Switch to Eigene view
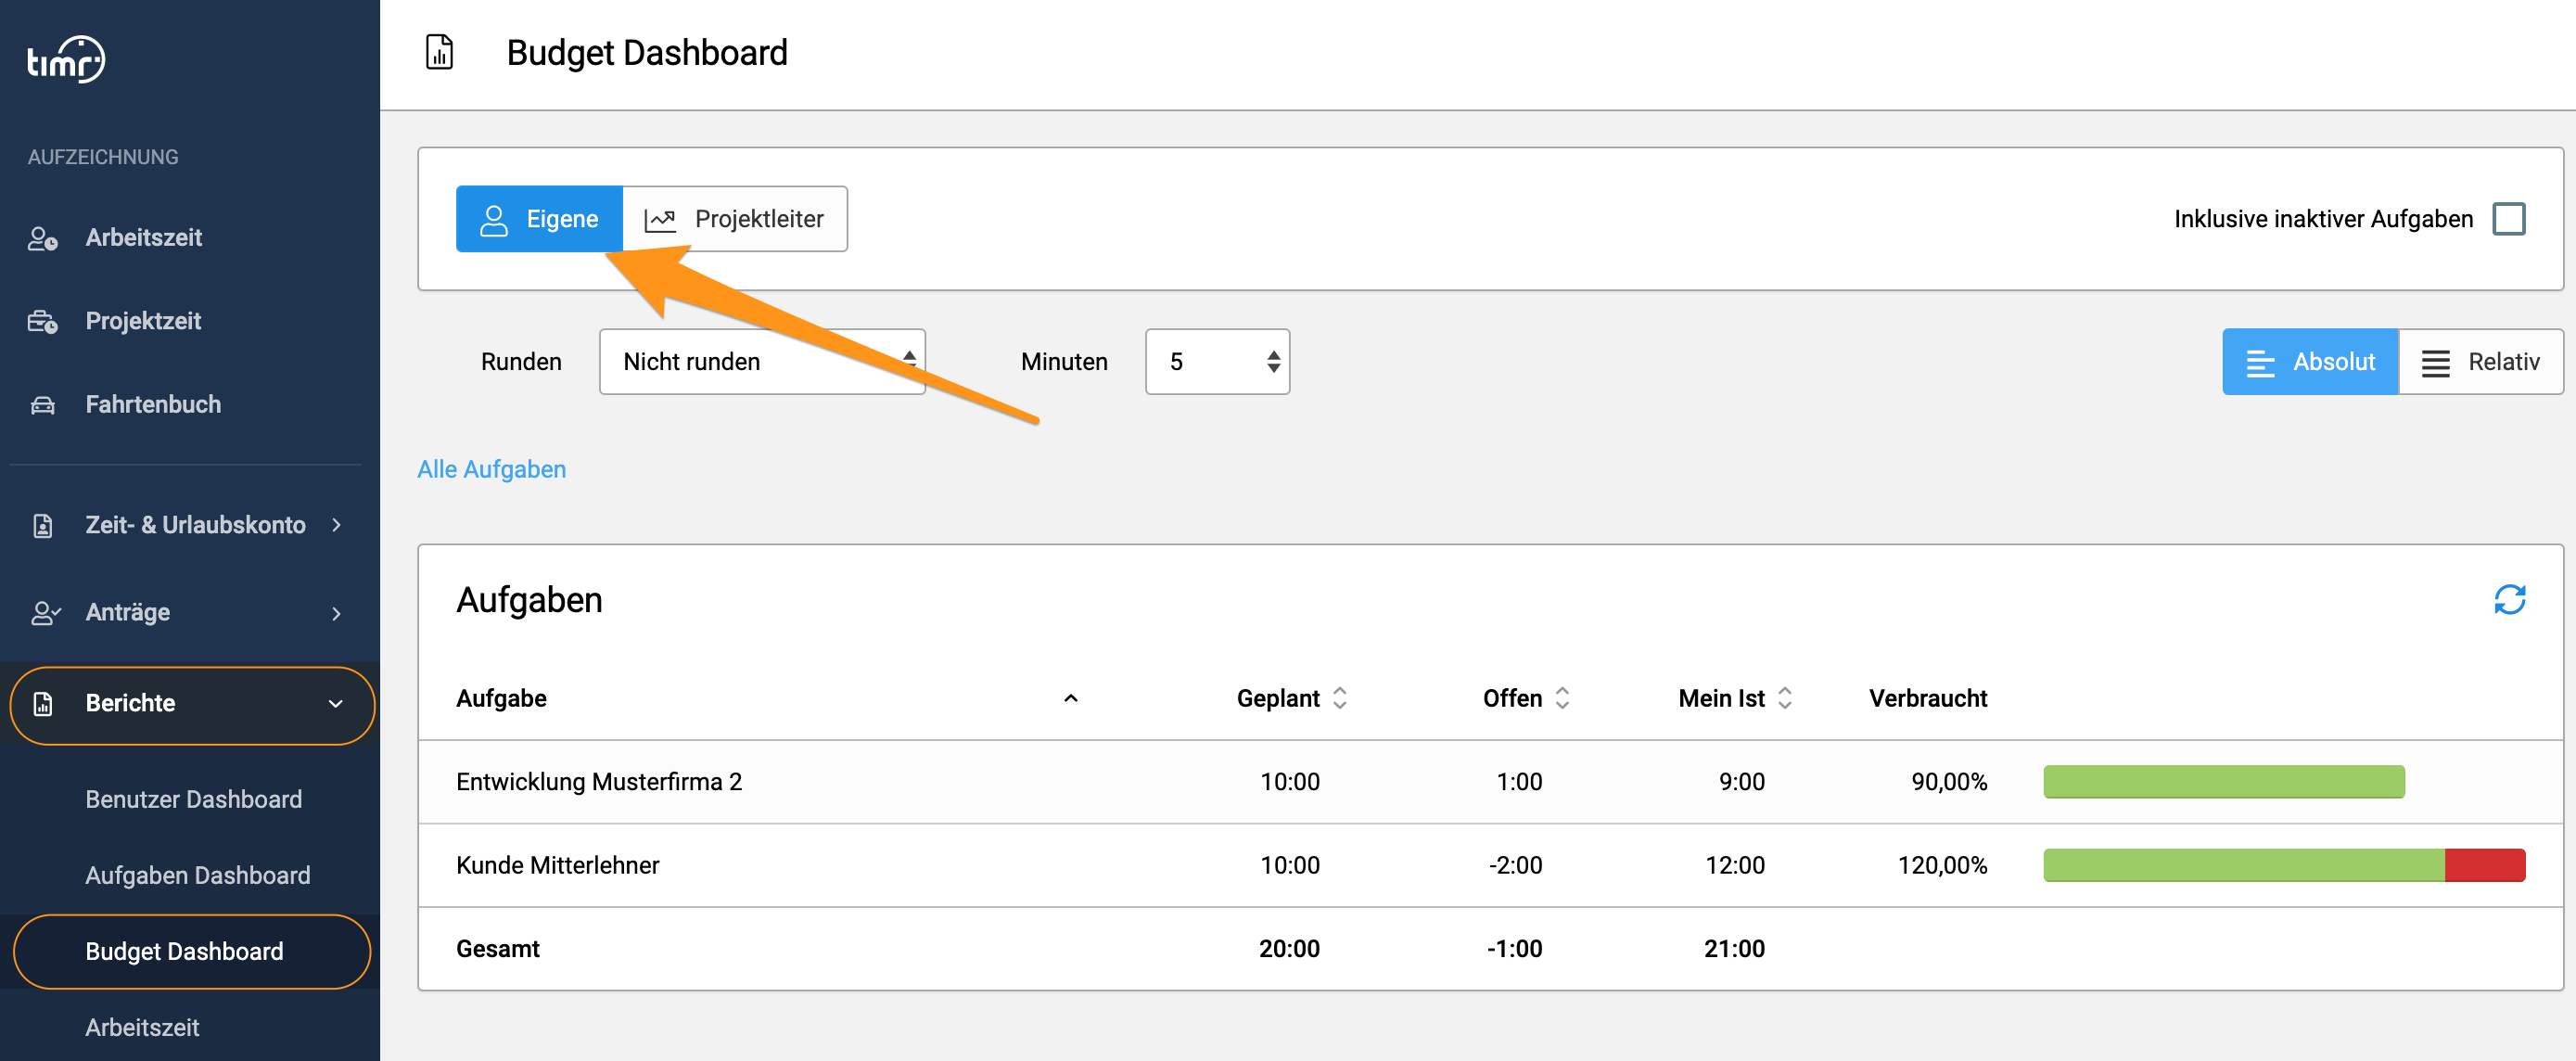This screenshot has width=2576, height=1061. [x=539, y=219]
